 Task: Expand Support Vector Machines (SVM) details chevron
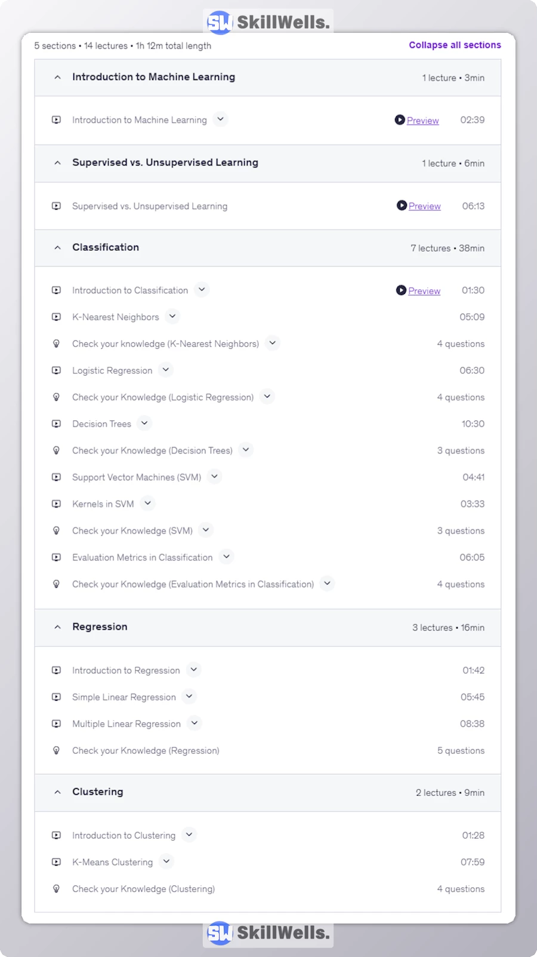[215, 477]
